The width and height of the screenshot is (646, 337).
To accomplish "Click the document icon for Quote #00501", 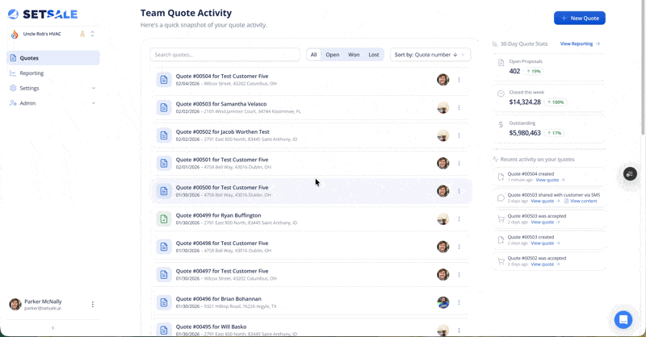I will click(x=164, y=163).
